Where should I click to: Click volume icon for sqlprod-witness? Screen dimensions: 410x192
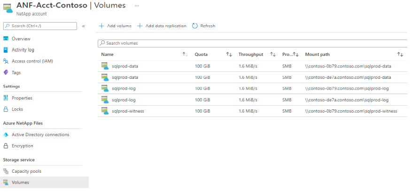pyautogui.click(x=105, y=111)
